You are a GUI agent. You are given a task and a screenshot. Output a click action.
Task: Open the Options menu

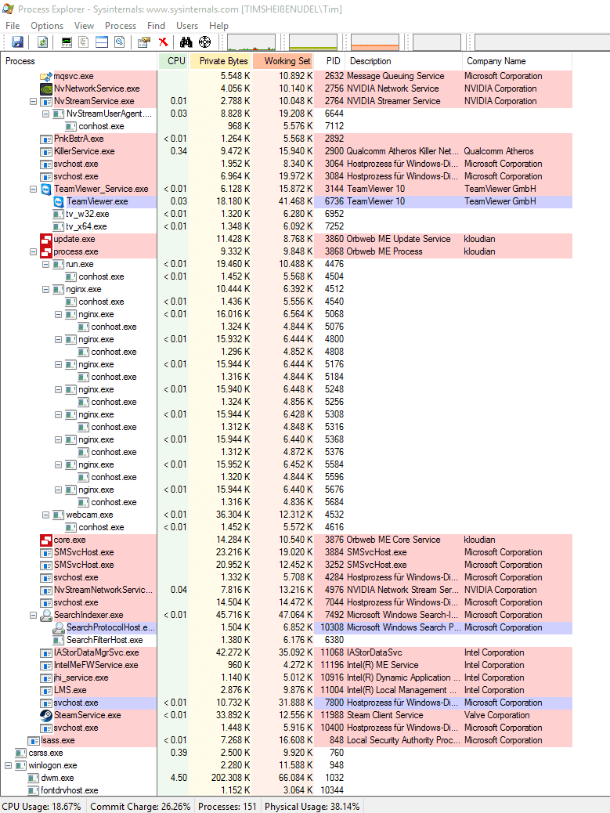click(47, 25)
